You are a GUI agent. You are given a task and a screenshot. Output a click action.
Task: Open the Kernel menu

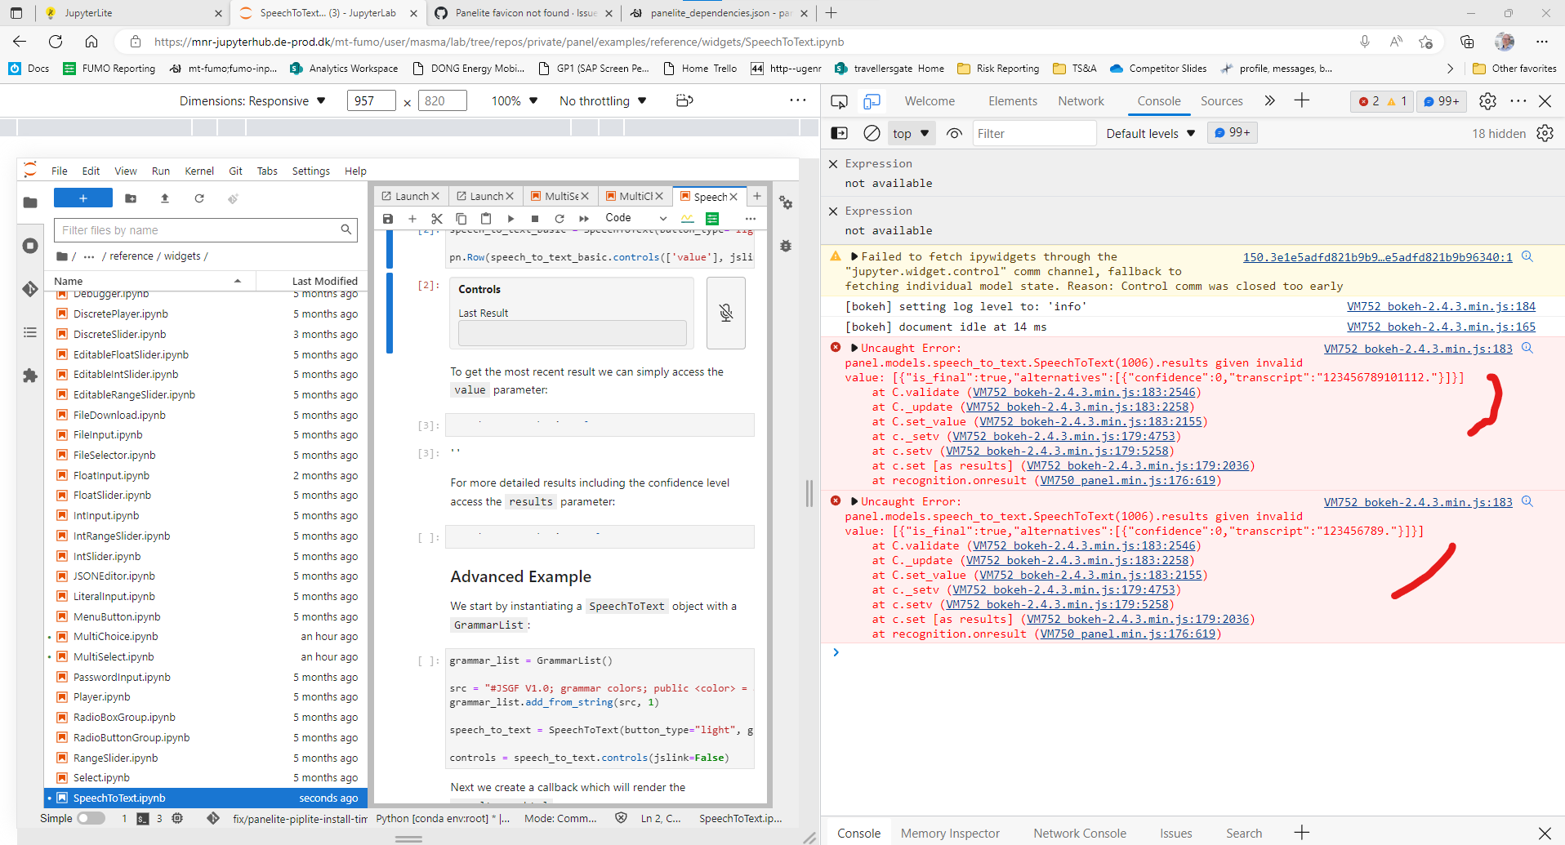click(x=198, y=171)
